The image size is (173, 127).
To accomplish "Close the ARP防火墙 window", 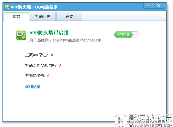I will [158, 5].
